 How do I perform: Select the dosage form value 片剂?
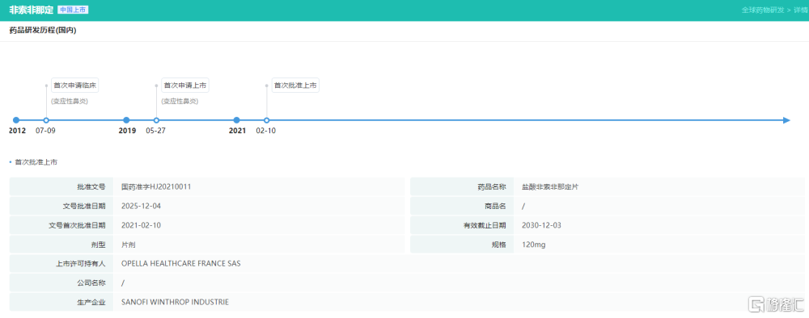tap(129, 245)
